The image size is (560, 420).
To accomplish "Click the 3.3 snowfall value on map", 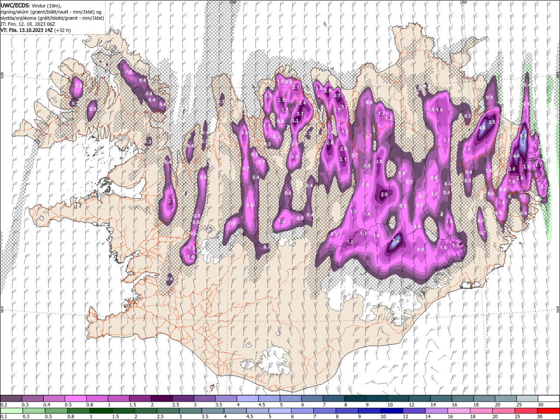I will pyautogui.click(x=295, y=121).
